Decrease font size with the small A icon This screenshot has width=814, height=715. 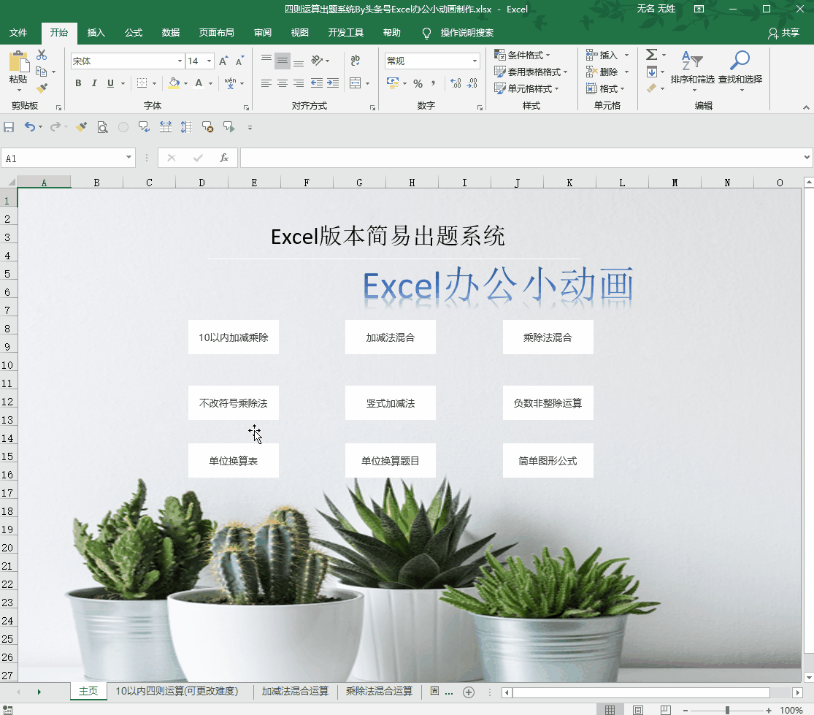click(x=239, y=61)
